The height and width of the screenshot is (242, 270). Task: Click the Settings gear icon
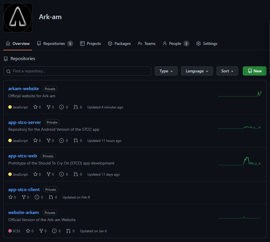tap(198, 43)
